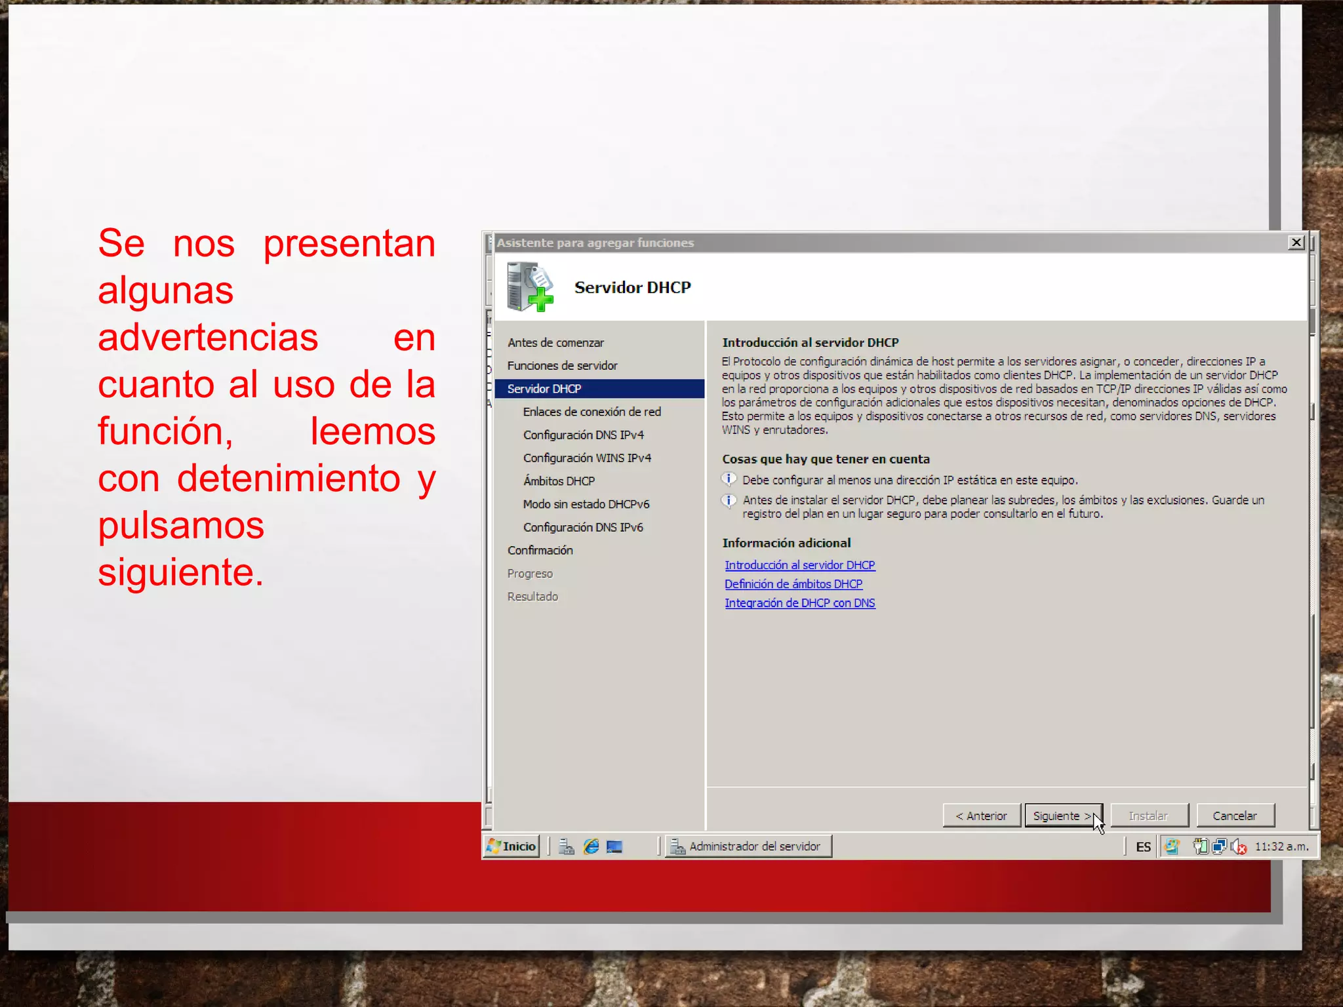Select the highlighted Servidor DHCP step
Image resolution: width=1343 pixels, height=1007 pixels.
(x=599, y=389)
